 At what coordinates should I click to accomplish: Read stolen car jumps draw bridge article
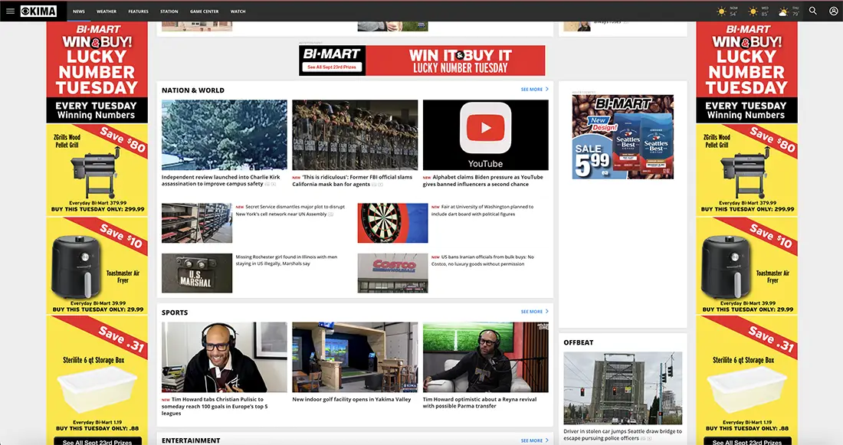pyautogui.click(x=622, y=434)
